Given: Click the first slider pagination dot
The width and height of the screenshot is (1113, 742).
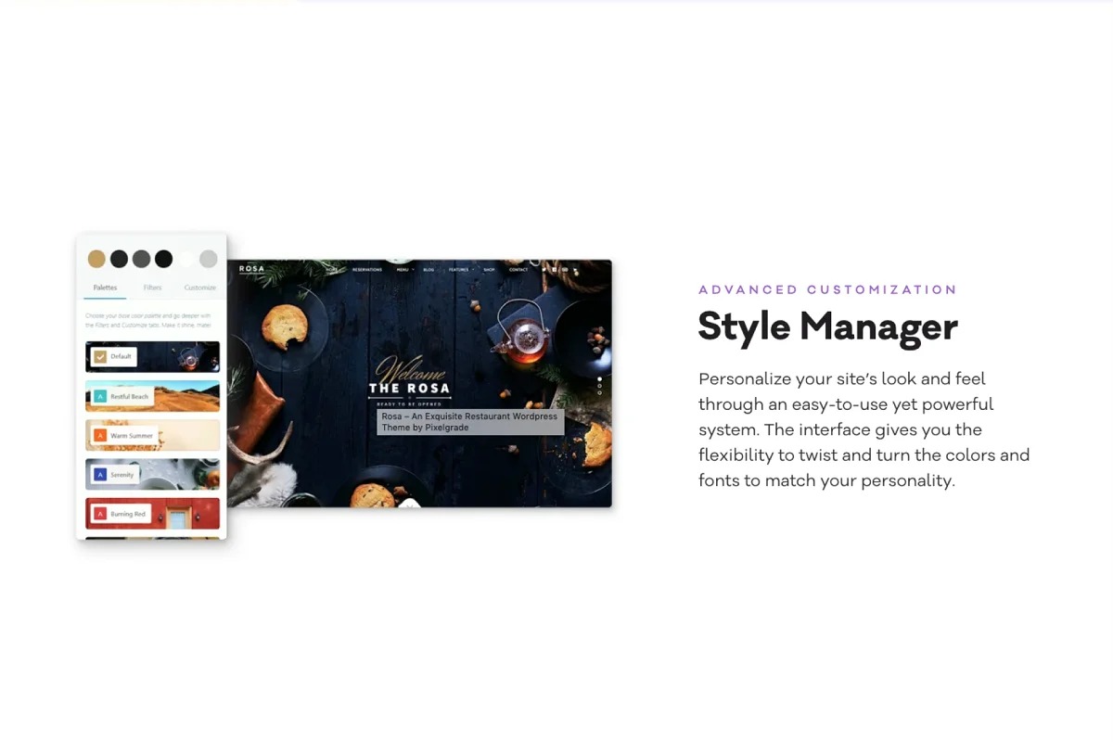Looking at the screenshot, I should (x=599, y=379).
